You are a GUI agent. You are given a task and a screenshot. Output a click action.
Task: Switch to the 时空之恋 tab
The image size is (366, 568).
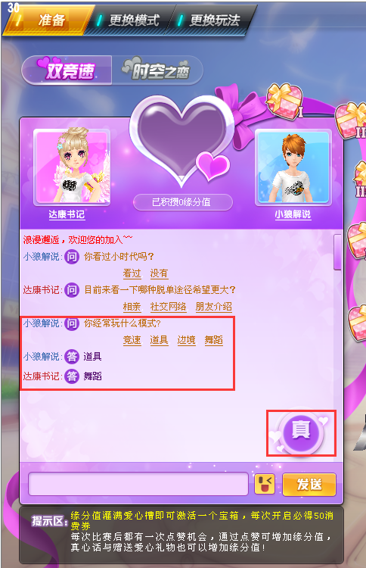[x=157, y=70]
